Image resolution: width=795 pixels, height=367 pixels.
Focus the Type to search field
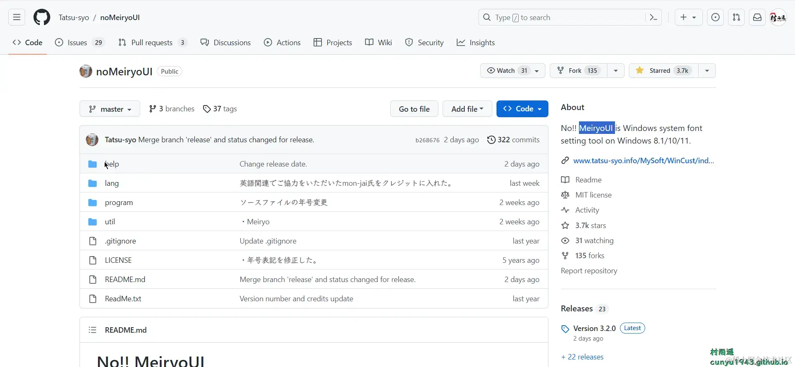570,17
